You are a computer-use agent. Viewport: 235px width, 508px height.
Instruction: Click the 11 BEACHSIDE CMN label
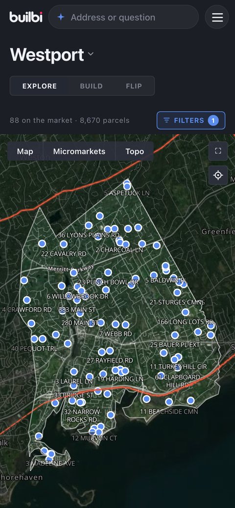pos(169,412)
